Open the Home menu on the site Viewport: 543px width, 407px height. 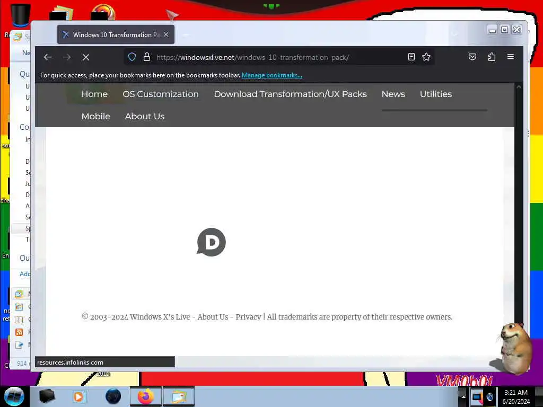click(x=94, y=94)
